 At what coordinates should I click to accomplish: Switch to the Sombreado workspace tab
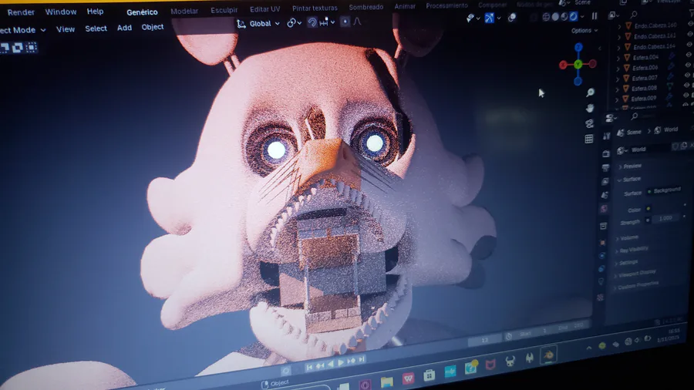[x=366, y=7]
